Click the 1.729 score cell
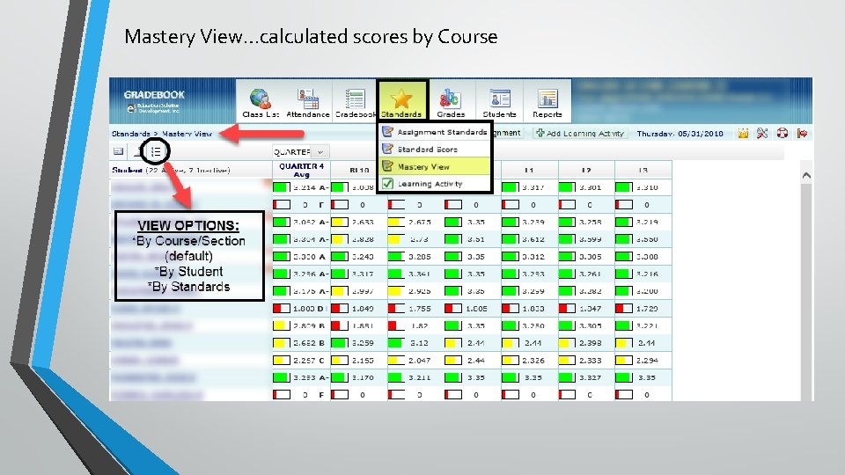 643,309
